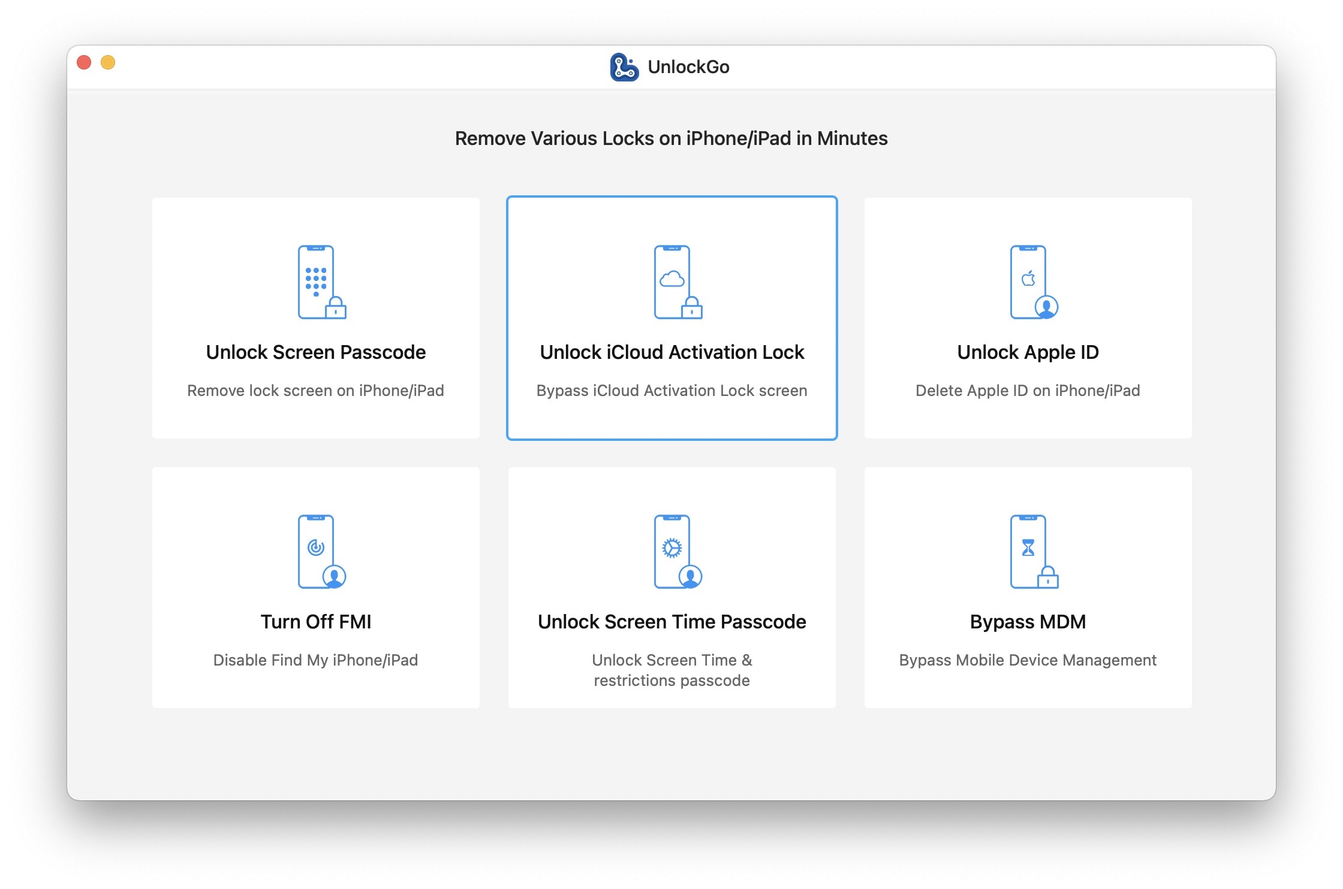Open Unlock Screen Passcode title
The height and width of the screenshot is (889, 1343).
click(315, 352)
